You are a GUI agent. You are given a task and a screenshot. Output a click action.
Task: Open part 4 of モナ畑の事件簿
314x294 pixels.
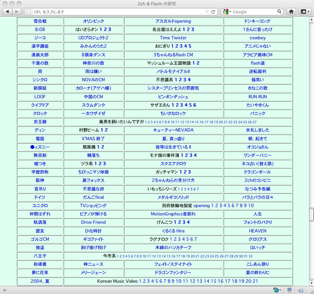[195, 155]
